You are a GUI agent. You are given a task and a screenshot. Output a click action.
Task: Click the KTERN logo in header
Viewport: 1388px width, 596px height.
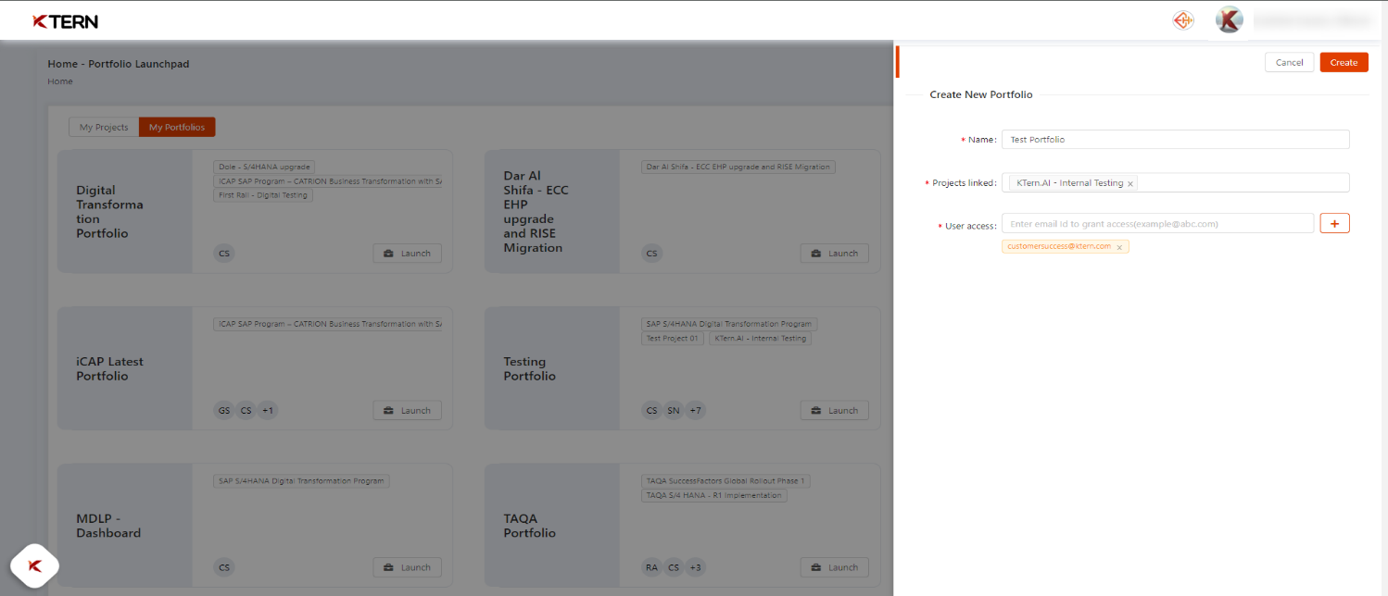(x=65, y=21)
